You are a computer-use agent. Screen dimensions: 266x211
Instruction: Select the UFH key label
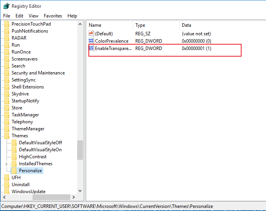[x=16, y=178]
